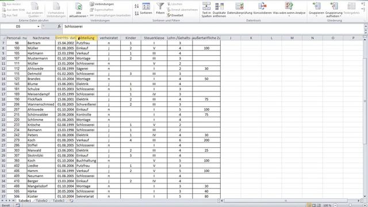Sort ascending A to Z
The width and height of the screenshot is (368, 207).
[137, 6]
